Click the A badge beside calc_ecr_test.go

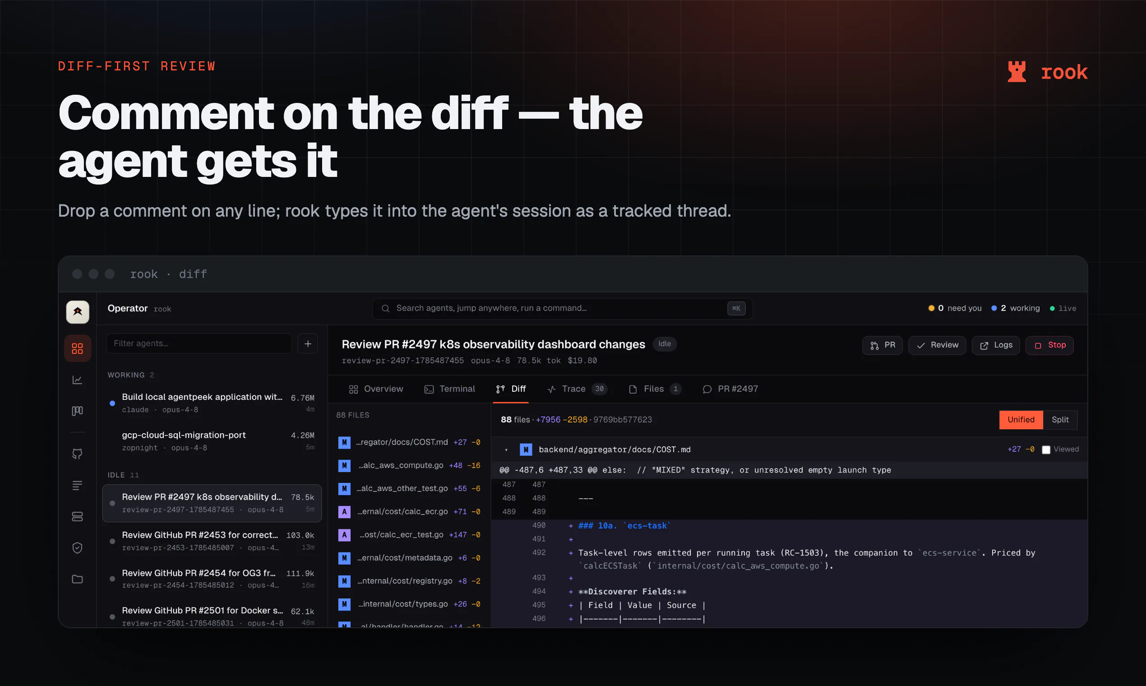pos(344,535)
